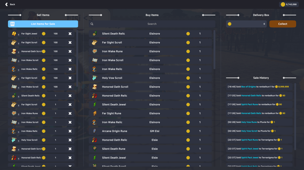Select Holy Vow Scroll row in Buy Items

coord(150,78)
